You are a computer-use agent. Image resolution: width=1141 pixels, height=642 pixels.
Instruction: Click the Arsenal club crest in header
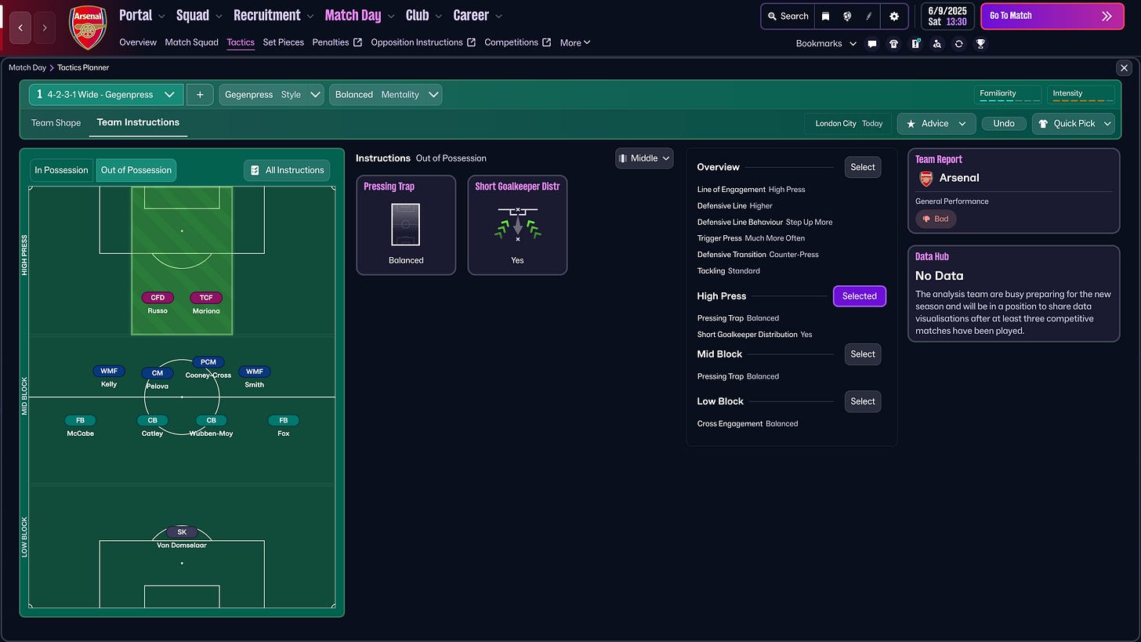(87, 27)
